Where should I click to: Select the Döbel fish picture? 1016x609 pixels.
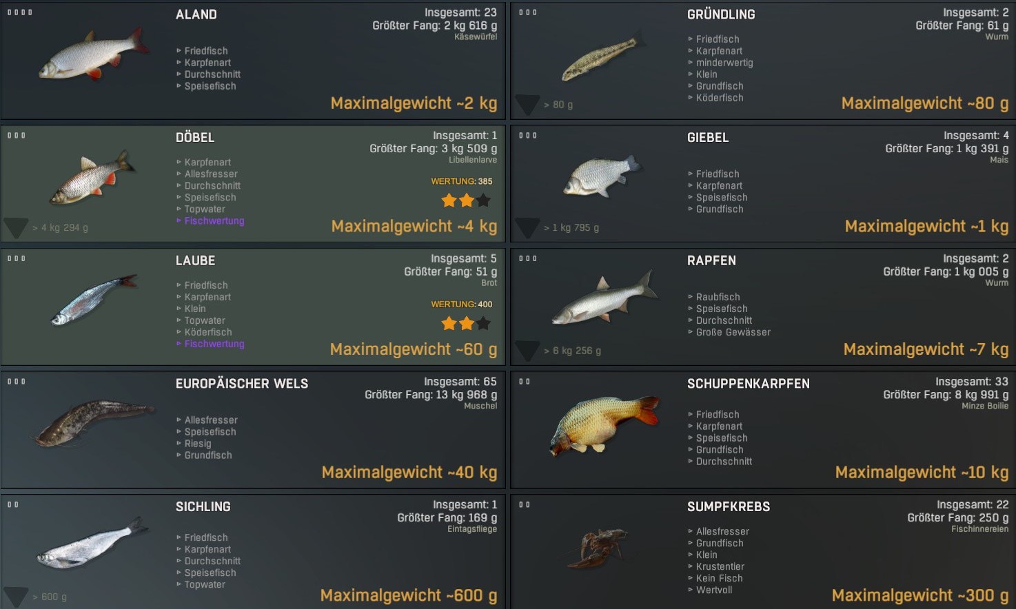[92, 177]
